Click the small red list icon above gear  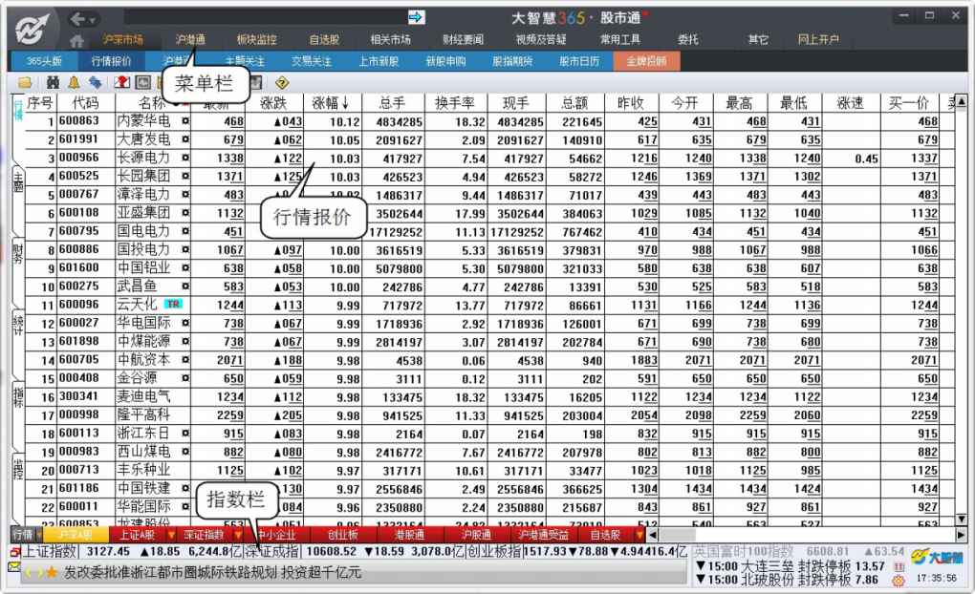[899, 566]
